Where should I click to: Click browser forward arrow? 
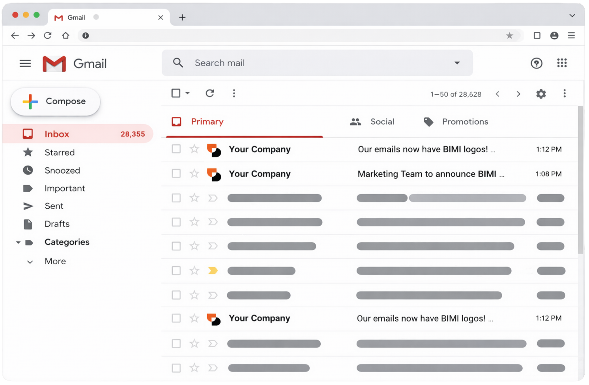coord(31,36)
